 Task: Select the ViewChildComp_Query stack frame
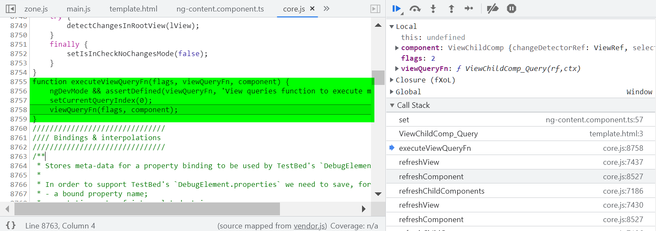tap(521, 134)
